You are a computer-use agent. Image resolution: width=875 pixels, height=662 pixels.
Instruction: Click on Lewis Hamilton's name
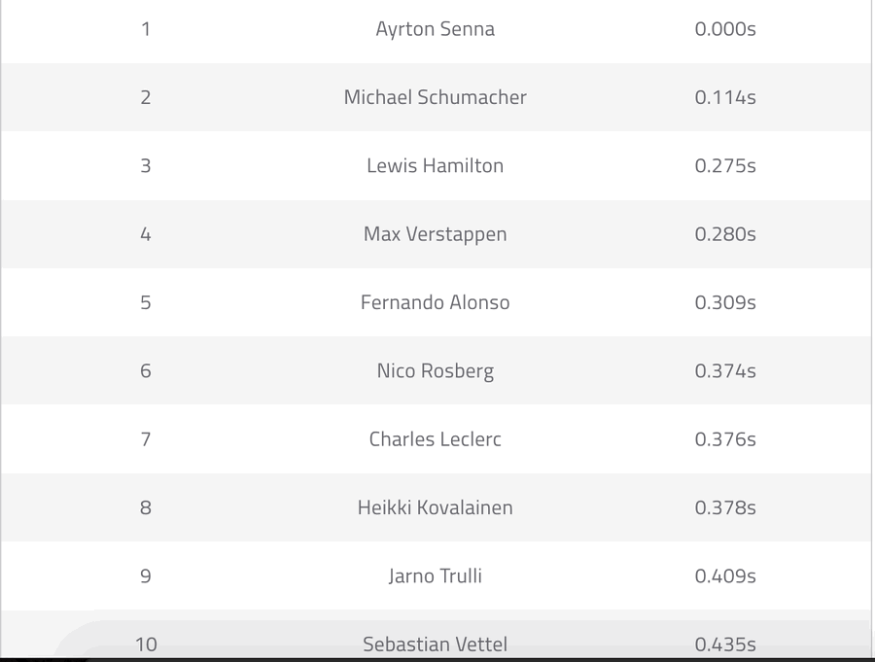click(435, 165)
